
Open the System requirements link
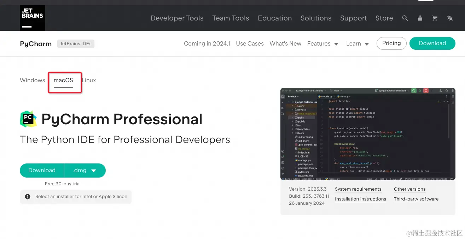point(358,189)
